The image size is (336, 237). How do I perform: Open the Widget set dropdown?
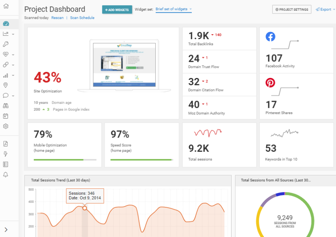173,9
